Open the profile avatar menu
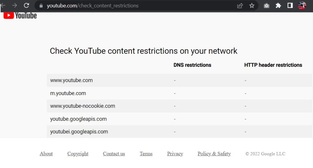 click(x=302, y=6)
